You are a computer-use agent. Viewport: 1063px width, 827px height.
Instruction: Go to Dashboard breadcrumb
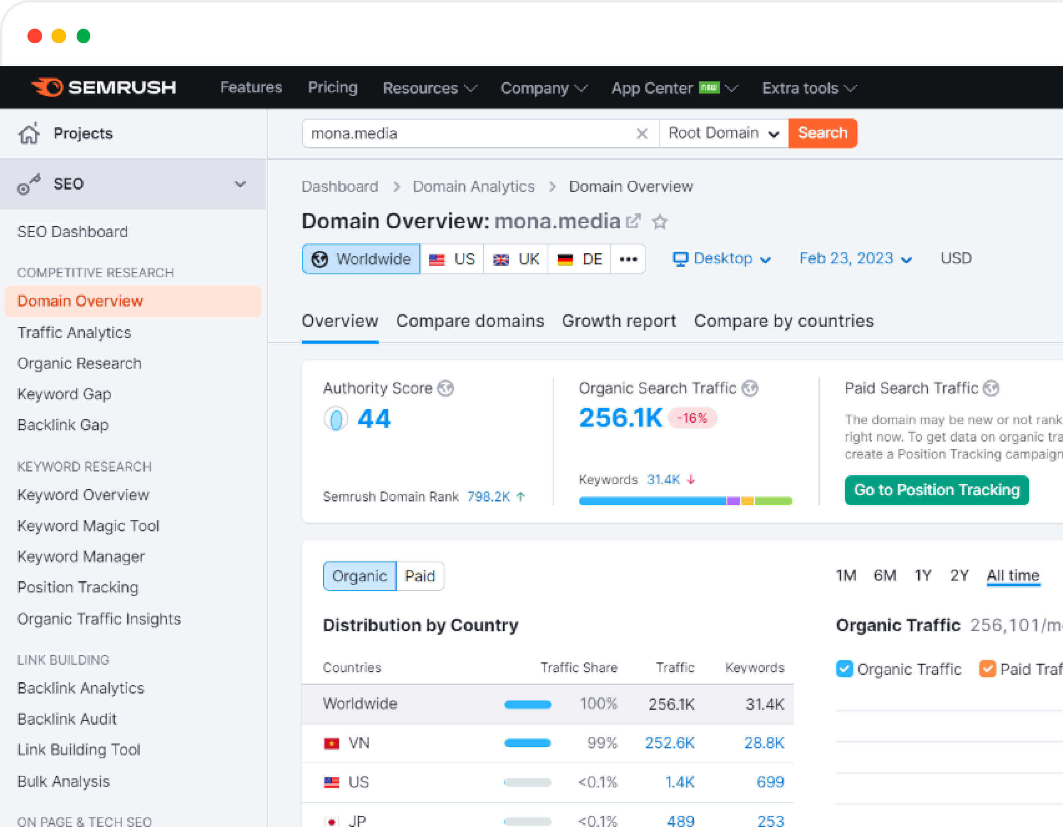340,187
